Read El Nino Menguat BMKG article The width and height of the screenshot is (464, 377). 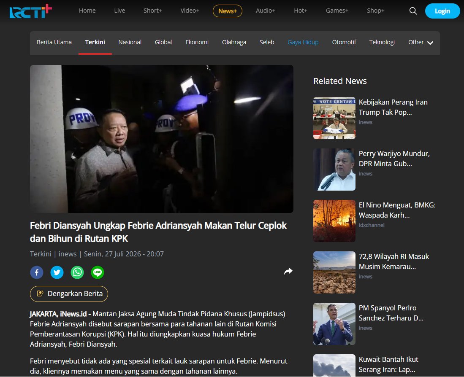tap(397, 210)
